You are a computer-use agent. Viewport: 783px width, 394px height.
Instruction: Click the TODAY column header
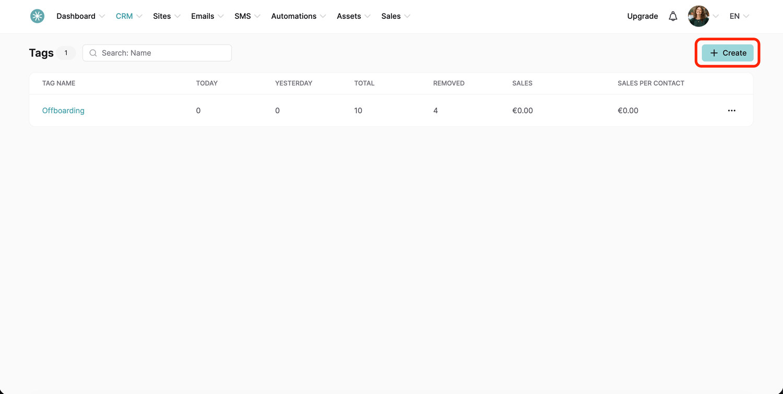coord(207,83)
